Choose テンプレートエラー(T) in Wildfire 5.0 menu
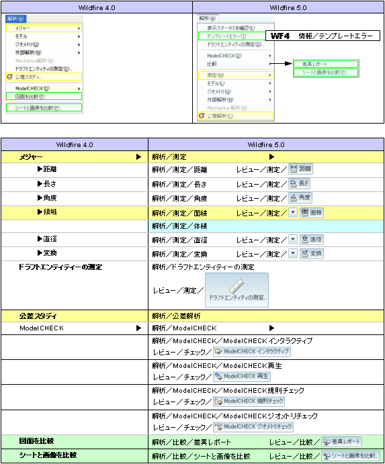 [x=232, y=36]
